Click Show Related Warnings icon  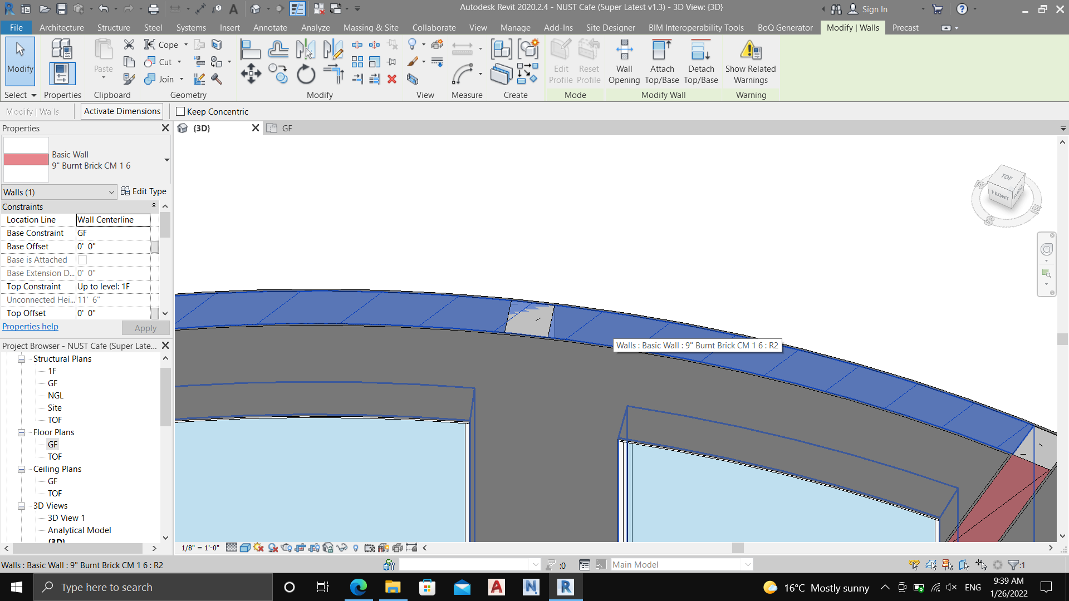(x=751, y=62)
